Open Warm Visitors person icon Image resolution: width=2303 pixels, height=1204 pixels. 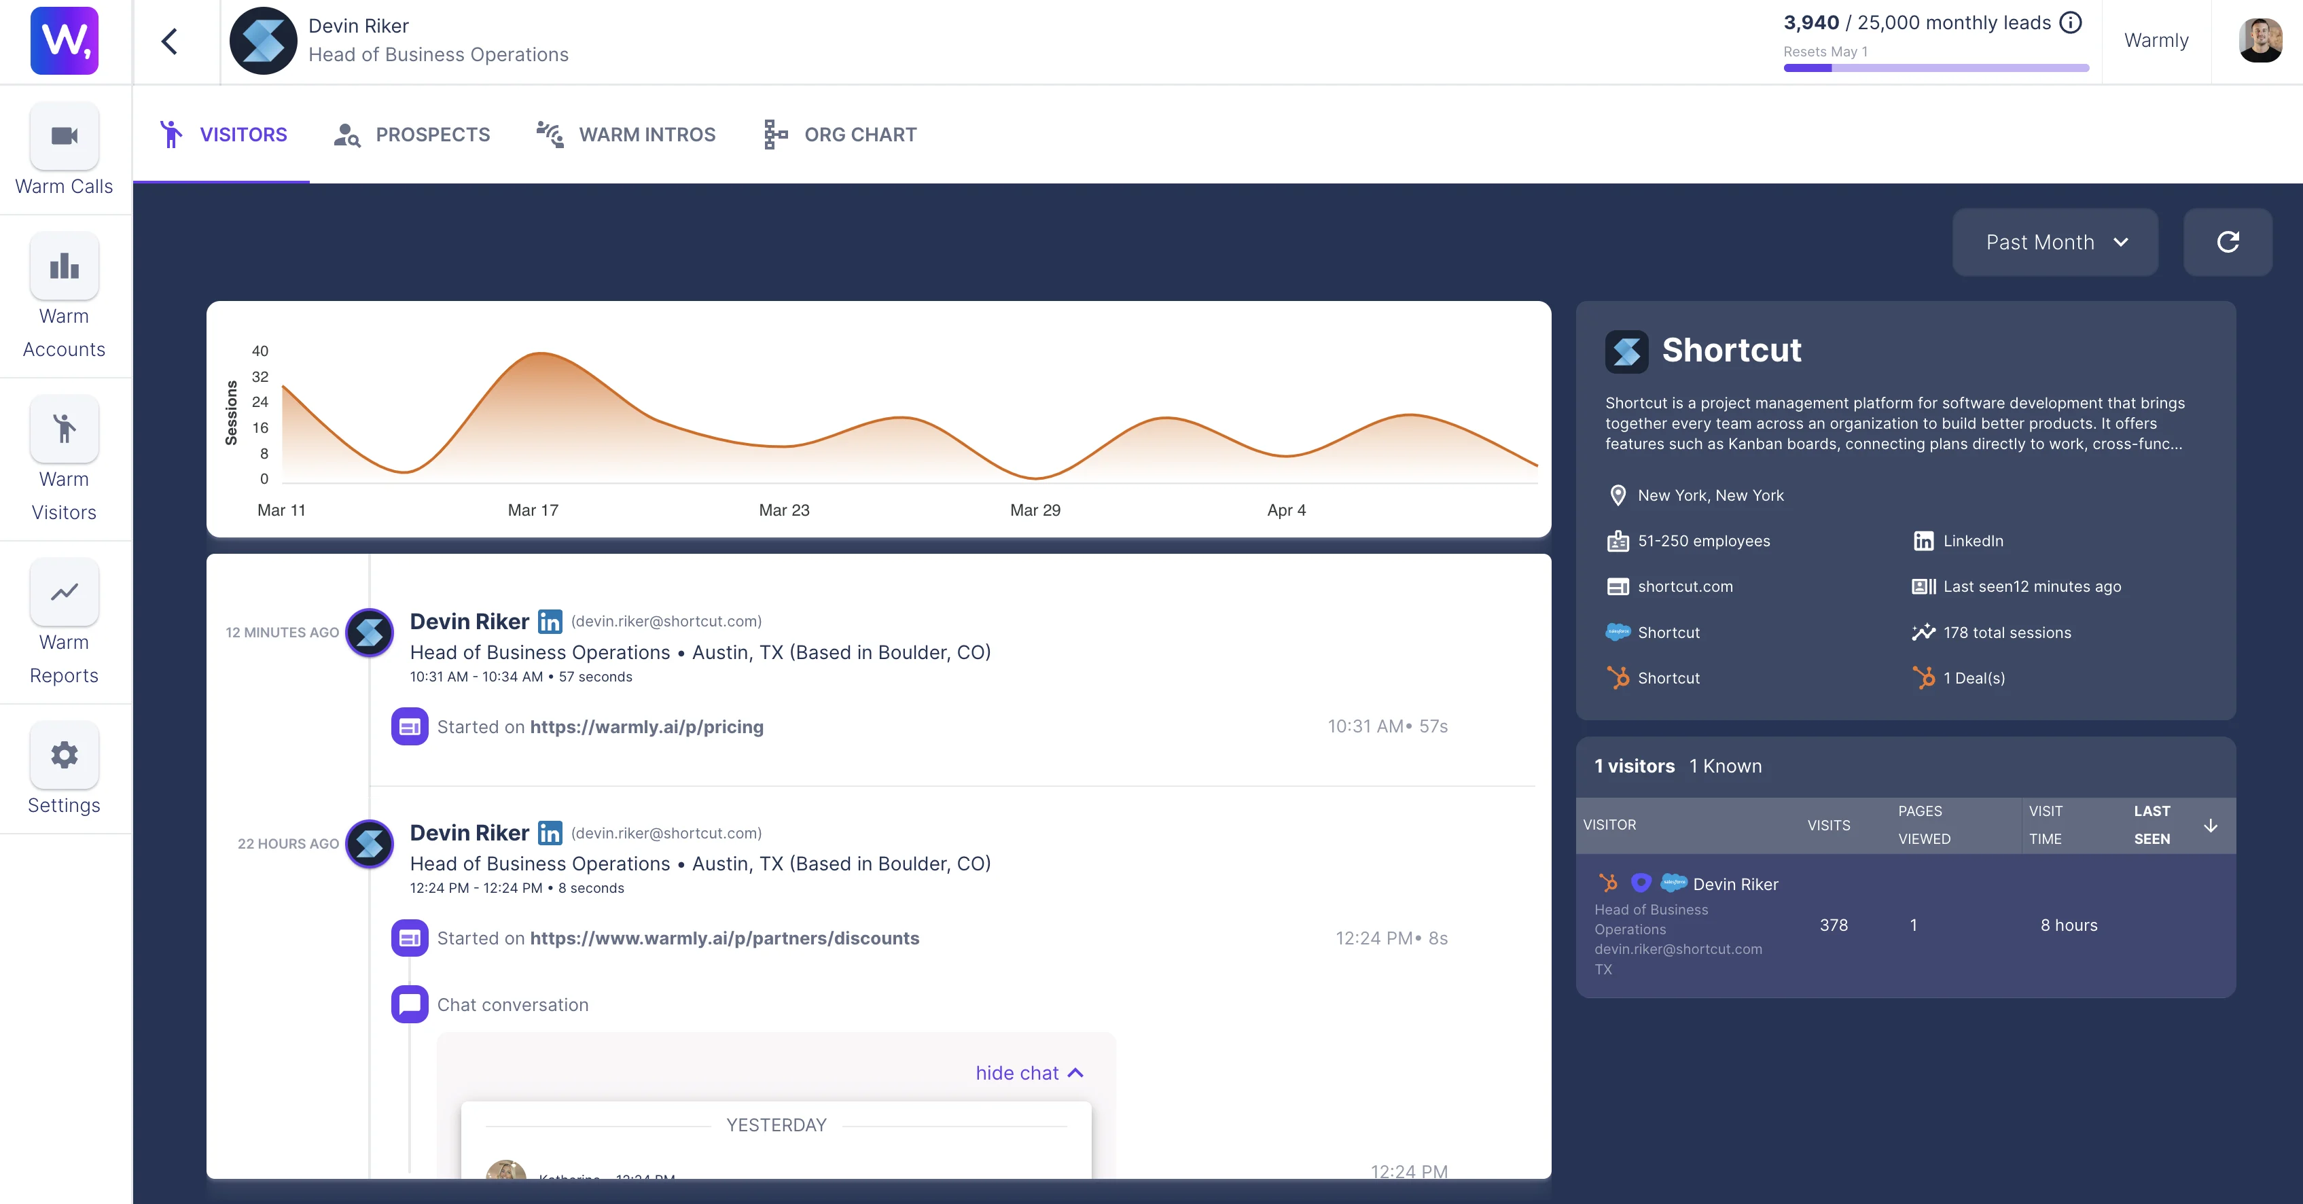point(65,428)
